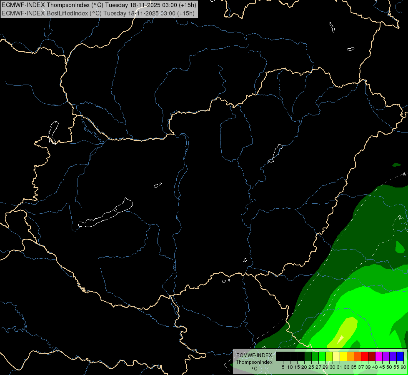Select the bright red 37–39 legend swatch

[365, 356]
